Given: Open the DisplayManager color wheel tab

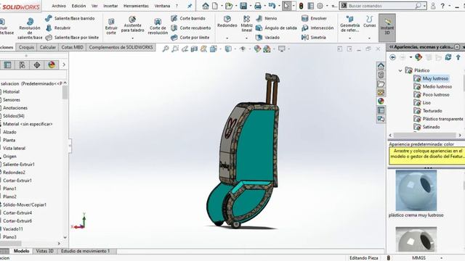Looking at the screenshot, I should coord(52,65).
